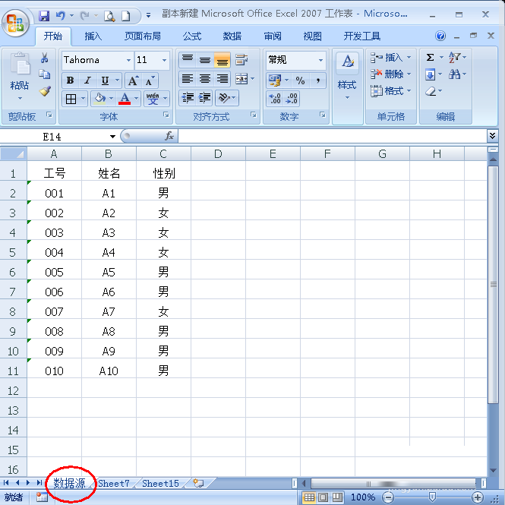Align text to the middle of the cell

click(205, 59)
